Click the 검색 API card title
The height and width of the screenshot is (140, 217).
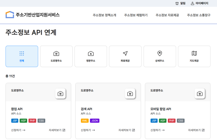pos(86,109)
